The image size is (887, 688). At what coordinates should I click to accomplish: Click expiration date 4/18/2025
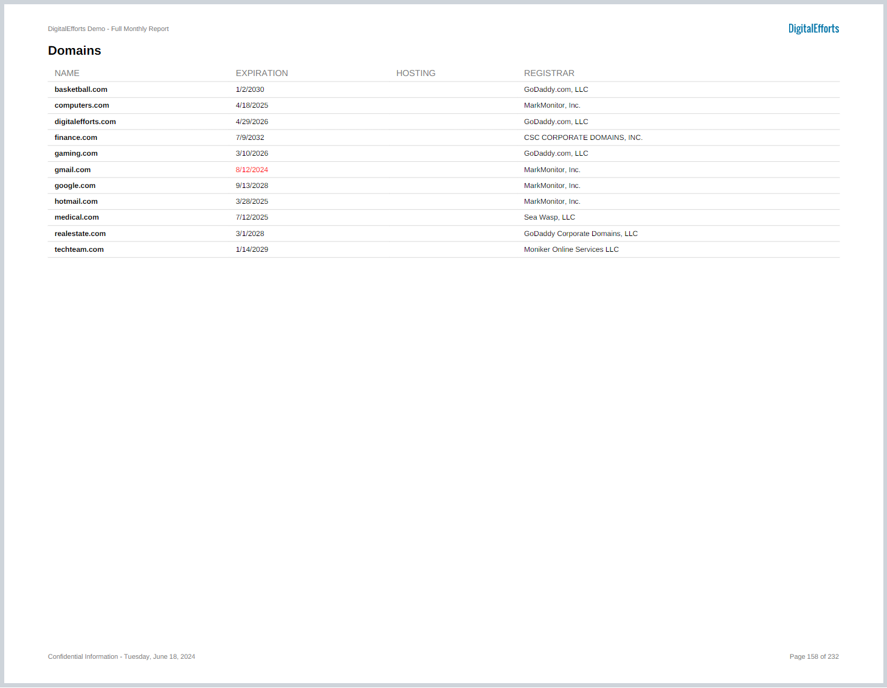(x=252, y=105)
